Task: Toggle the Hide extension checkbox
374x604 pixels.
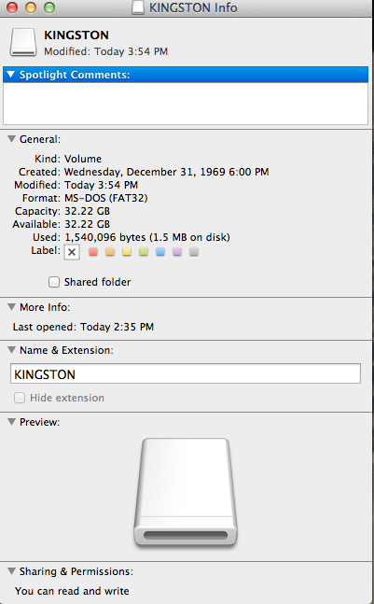Action: pos(20,398)
